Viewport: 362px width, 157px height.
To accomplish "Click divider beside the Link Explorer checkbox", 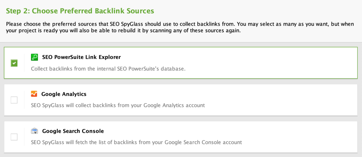I will tap(24, 63).
